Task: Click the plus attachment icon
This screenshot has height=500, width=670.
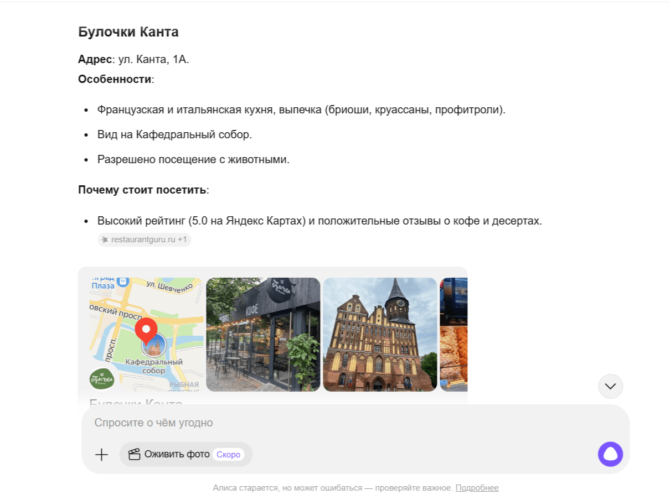Action: point(101,455)
